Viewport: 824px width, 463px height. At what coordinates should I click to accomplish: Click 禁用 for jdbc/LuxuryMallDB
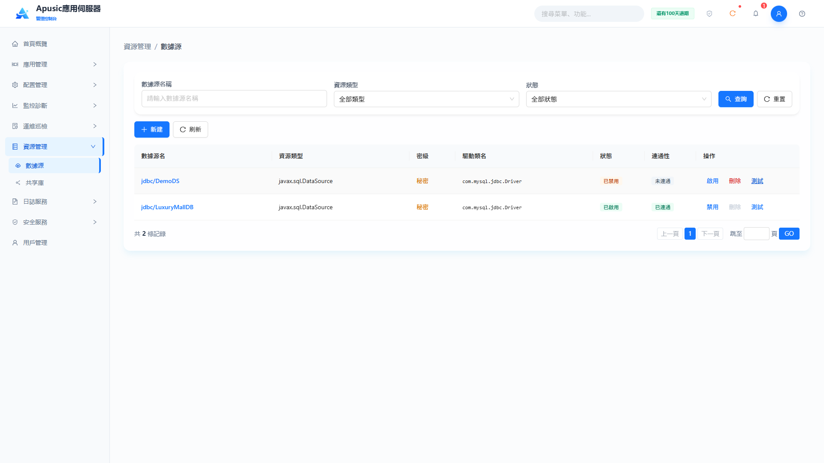[x=712, y=207]
